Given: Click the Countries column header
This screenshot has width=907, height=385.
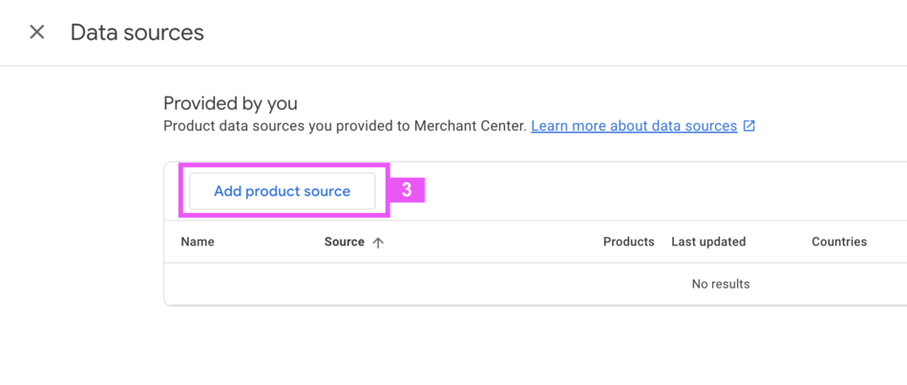Looking at the screenshot, I should click(839, 242).
